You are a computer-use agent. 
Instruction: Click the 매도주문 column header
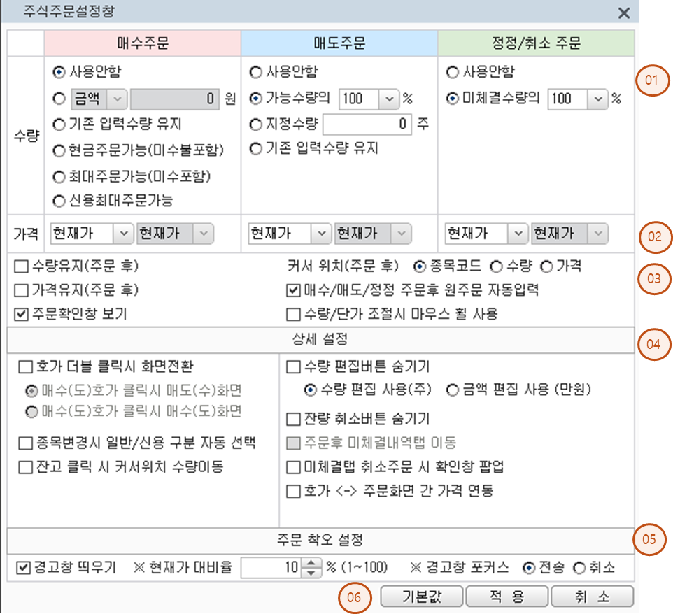click(x=339, y=43)
